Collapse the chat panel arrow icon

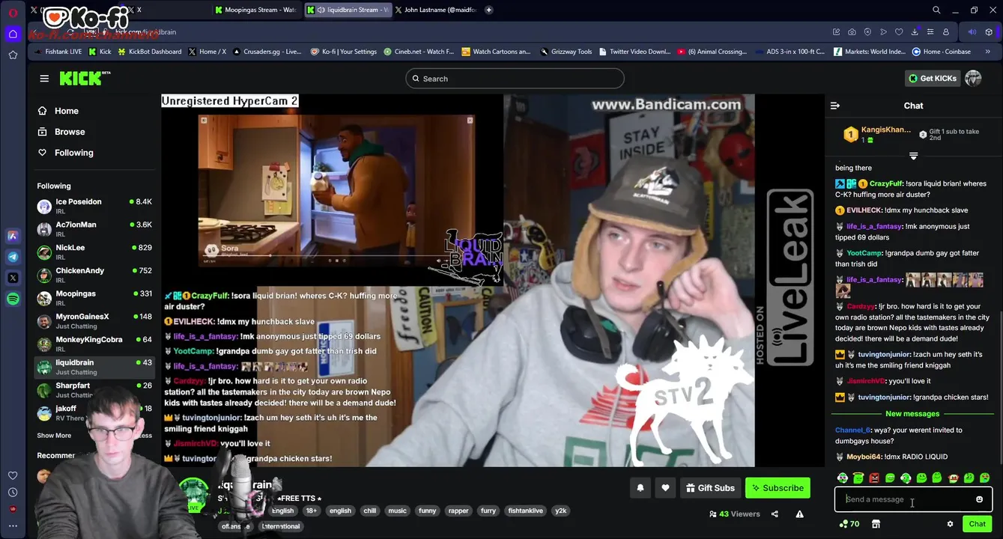pyautogui.click(x=835, y=106)
